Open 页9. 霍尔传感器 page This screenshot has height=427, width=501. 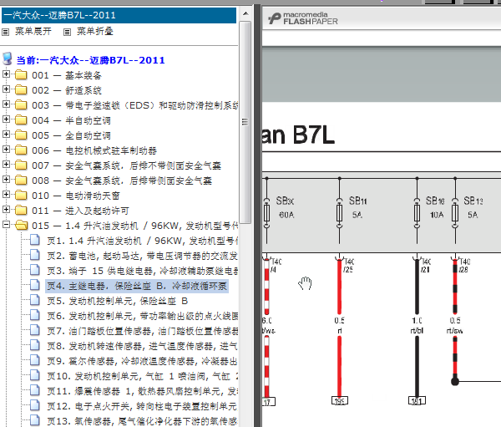(x=142, y=361)
